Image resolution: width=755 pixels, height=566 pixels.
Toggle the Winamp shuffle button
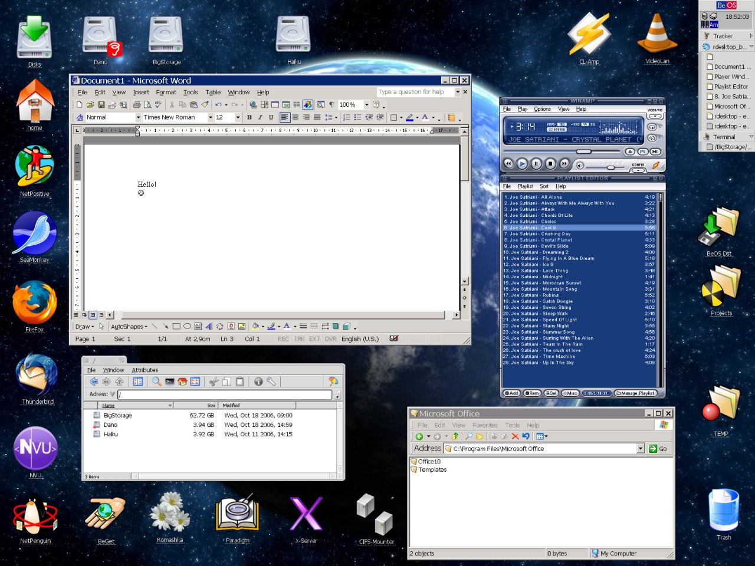[x=652, y=138]
